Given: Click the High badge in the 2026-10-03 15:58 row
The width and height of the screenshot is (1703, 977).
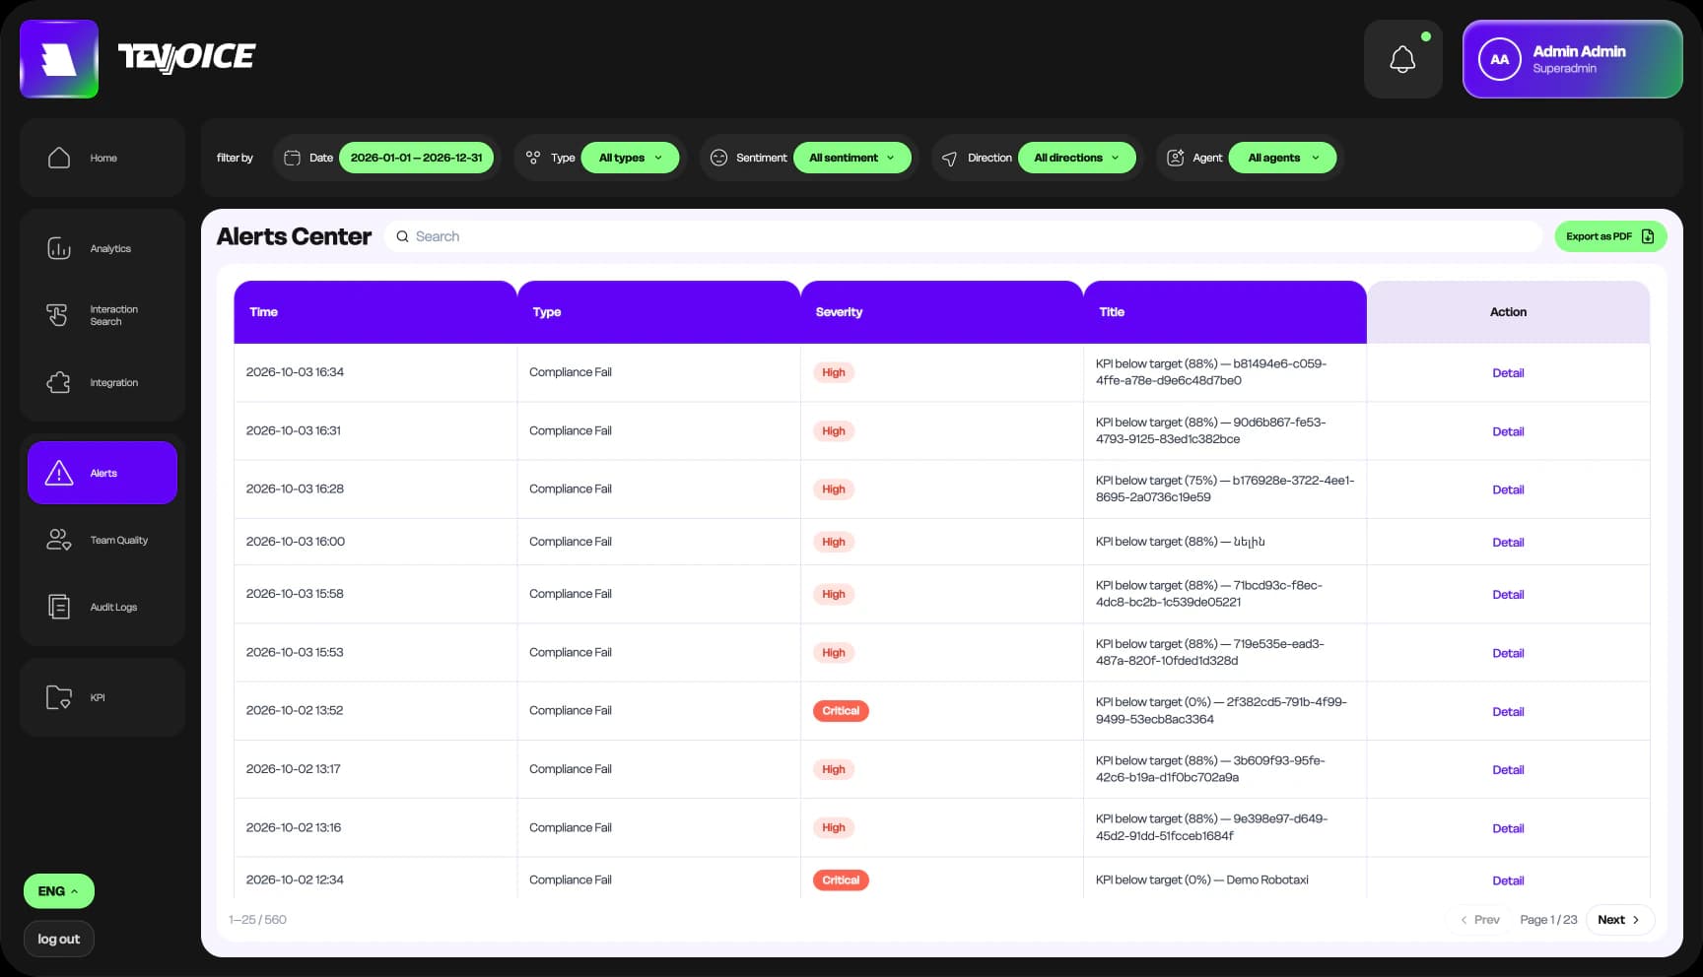Looking at the screenshot, I should pos(834,594).
